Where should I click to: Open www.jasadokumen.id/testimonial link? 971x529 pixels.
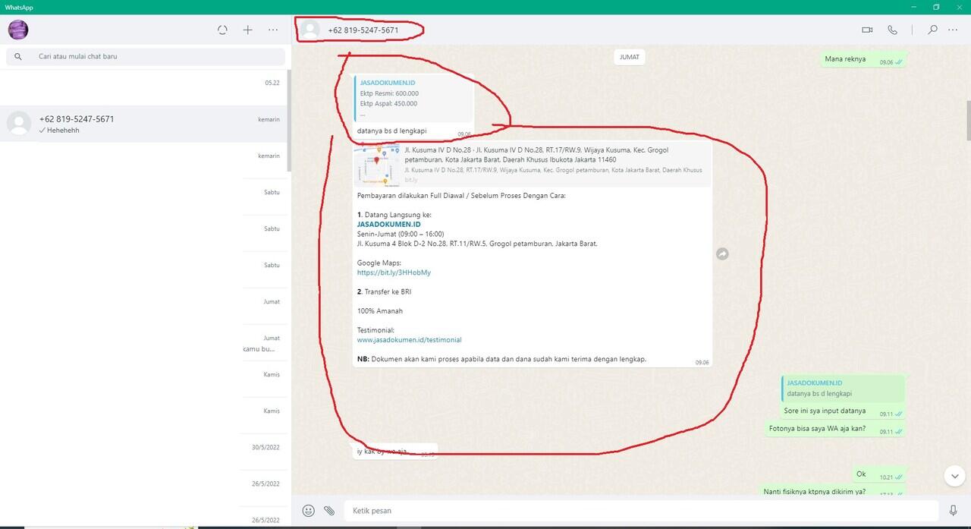(409, 340)
